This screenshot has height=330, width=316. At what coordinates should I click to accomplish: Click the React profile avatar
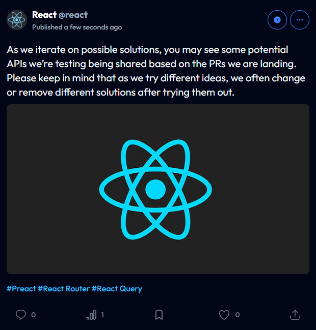click(17, 20)
